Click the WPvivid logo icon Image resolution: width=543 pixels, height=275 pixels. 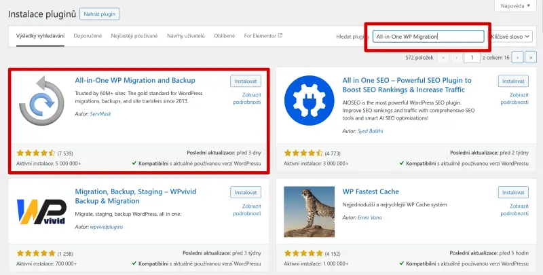(41, 212)
